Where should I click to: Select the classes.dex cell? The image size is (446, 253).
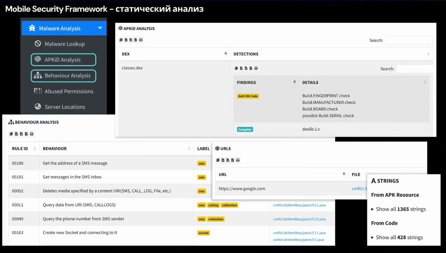[x=132, y=68]
